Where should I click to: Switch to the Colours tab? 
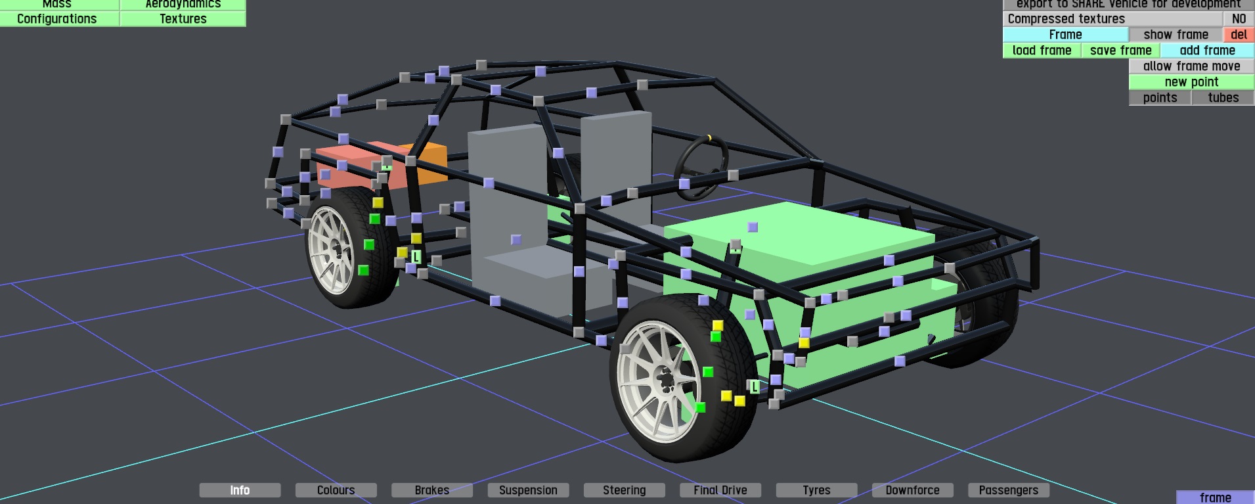(x=336, y=490)
